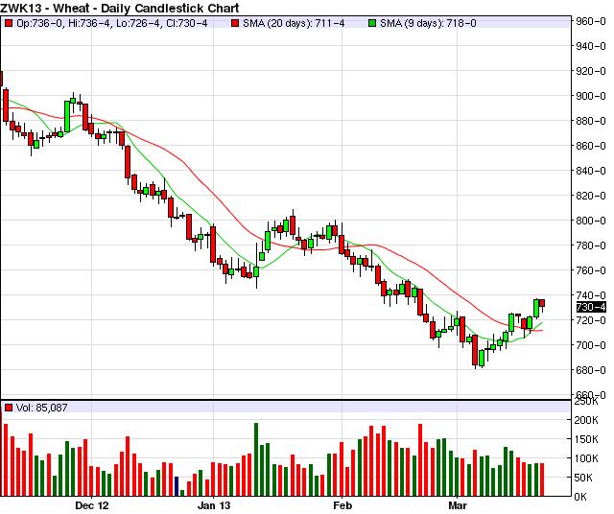Click the Jan 13 date axis label
The height and width of the screenshot is (514, 614).
pyautogui.click(x=214, y=505)
